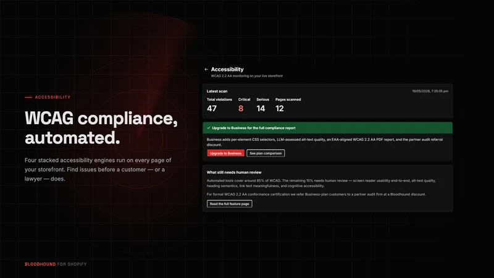The width and height of the screenshot is (494, 278).
Task: Select the Pages scanned count 12
Action: pos(280,109)
